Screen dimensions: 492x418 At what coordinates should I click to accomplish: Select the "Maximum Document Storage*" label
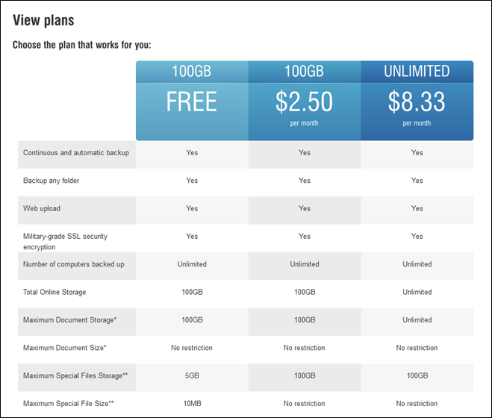point(67,320)
